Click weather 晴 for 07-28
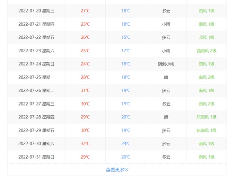The height and width of the screenshot is (179, 233). (x=166, y=117)
